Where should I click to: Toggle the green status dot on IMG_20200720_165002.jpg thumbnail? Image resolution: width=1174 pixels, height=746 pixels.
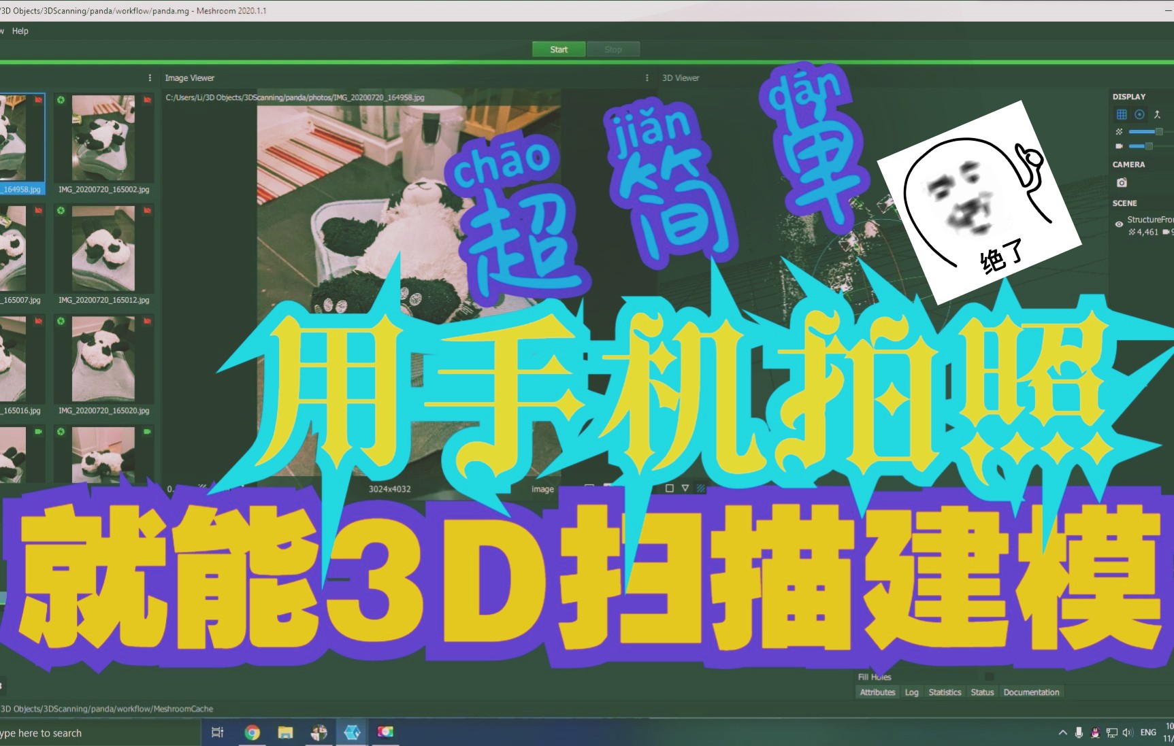pyautogui.click(x=61, y=101)
